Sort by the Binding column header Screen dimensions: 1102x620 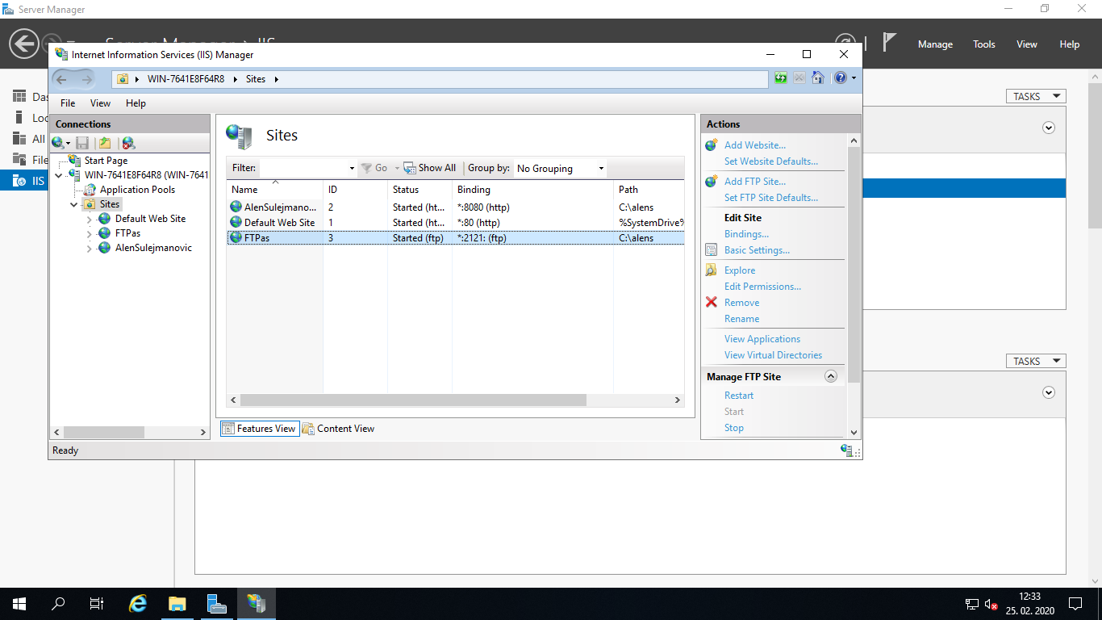532,190
